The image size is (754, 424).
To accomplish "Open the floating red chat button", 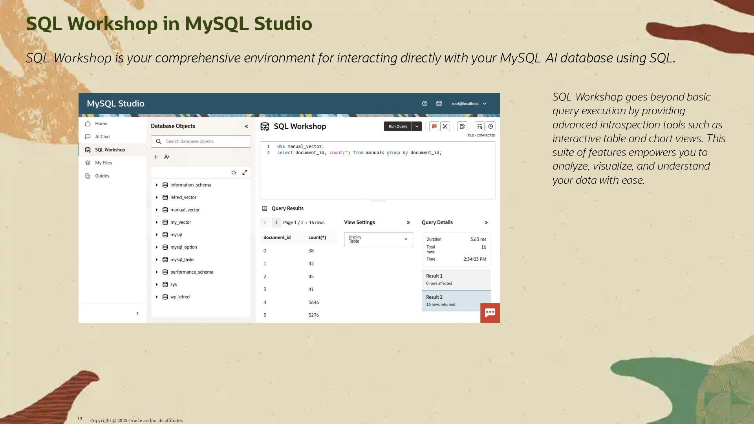I will pyautogui.click(x=490, y=313).
